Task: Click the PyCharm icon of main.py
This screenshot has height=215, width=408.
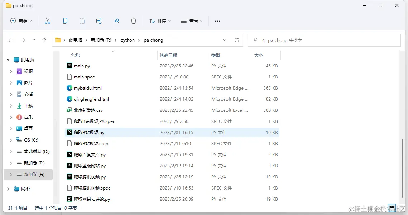Action: 69,66
